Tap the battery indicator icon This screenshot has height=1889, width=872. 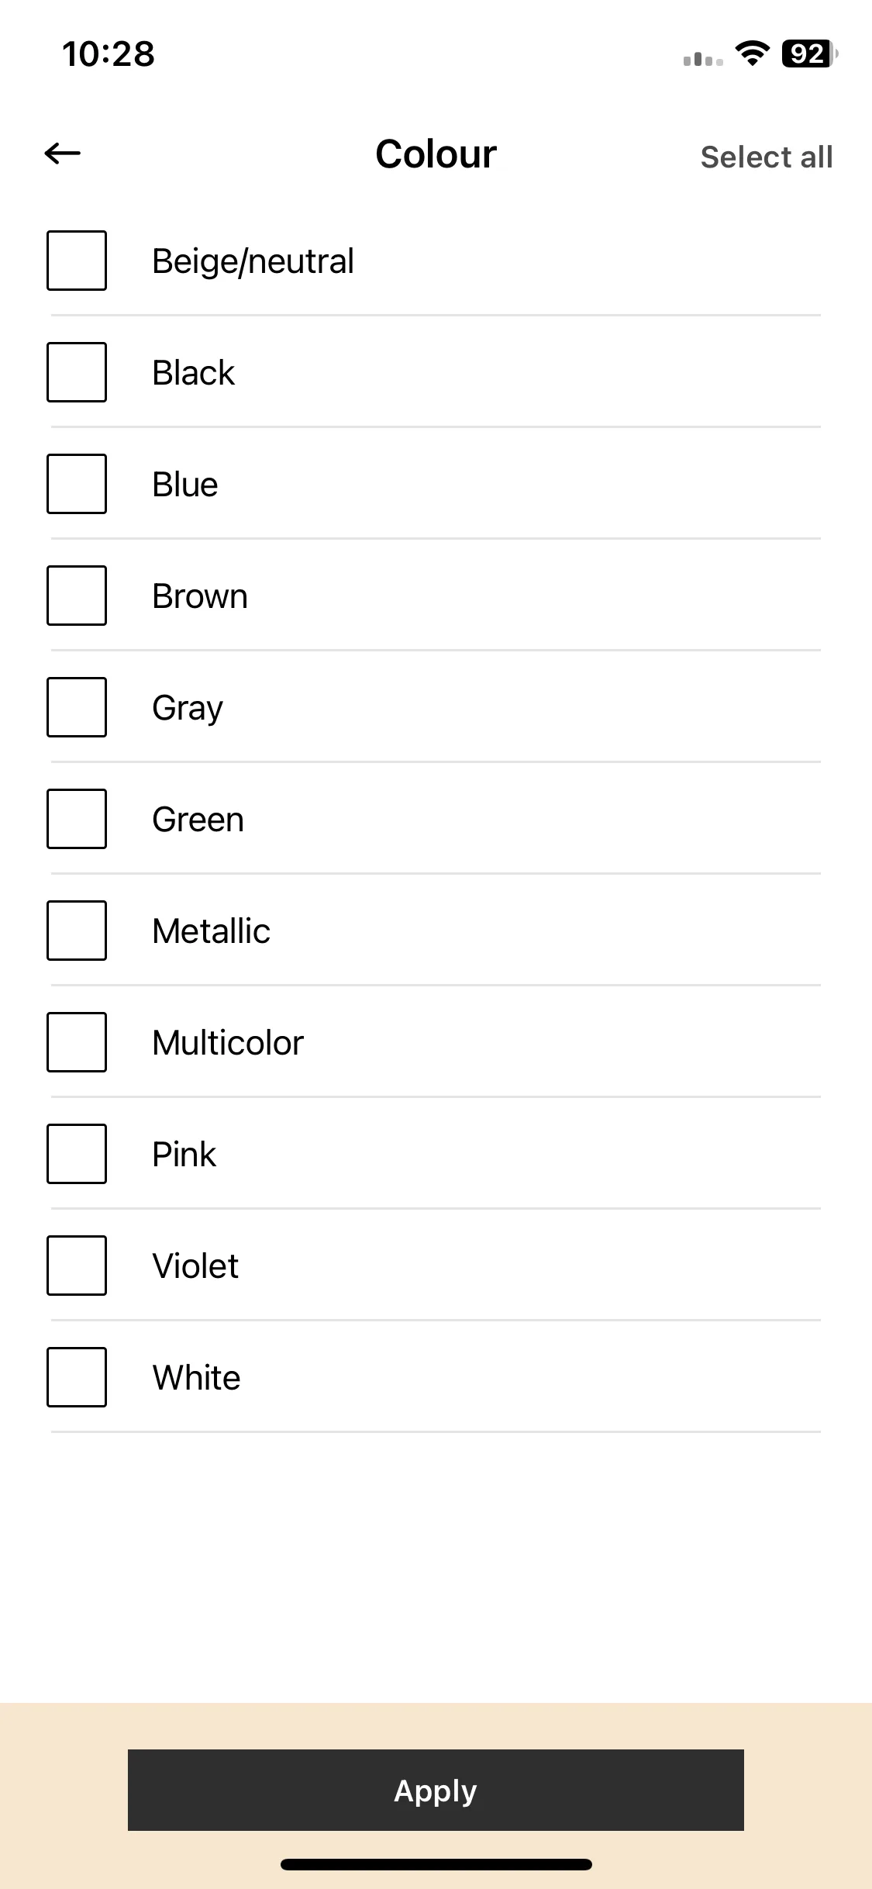coord(810,54)
